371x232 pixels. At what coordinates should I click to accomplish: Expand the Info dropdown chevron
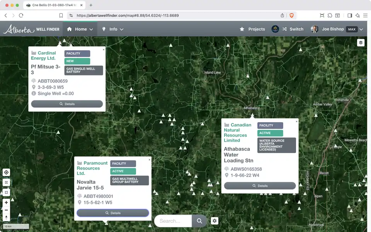122,29
